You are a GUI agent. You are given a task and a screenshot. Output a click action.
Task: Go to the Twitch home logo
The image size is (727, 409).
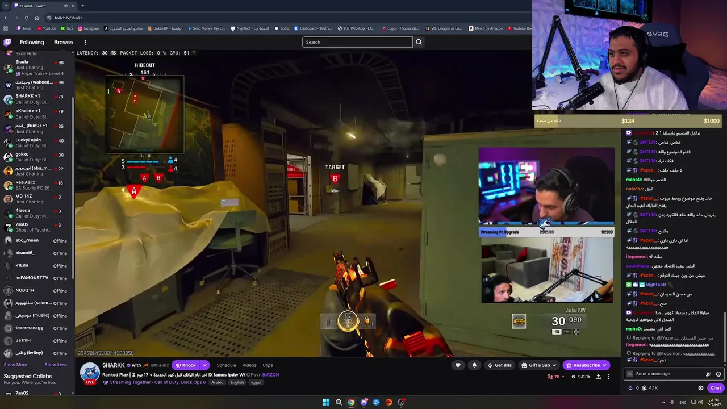point(7,42)
